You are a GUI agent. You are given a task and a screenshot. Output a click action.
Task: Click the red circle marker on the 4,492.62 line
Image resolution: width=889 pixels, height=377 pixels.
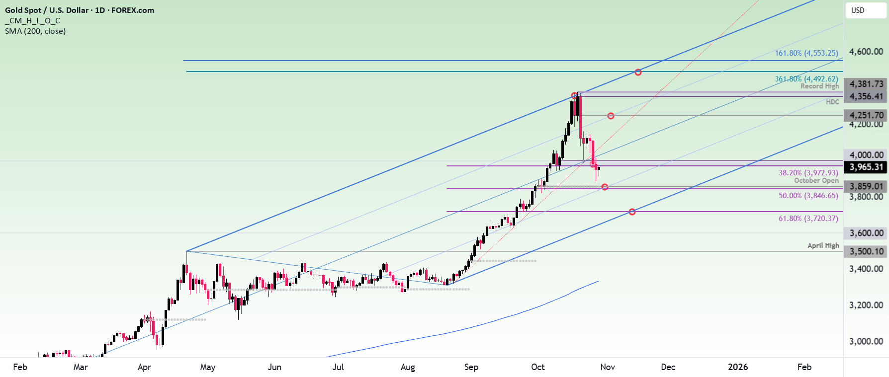click(x=638, y=73)
